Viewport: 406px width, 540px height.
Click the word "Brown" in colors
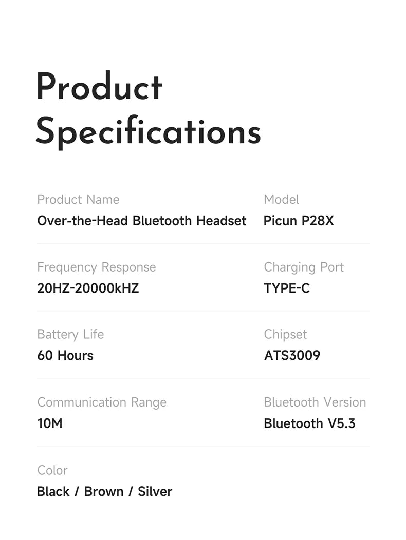(x=103, y=492)
